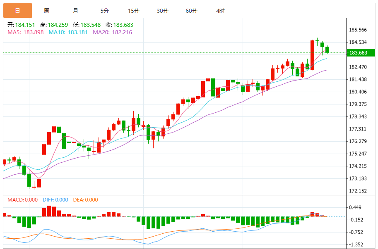
Task: Click the 181.438 price axis label
Action: point(358,79)
